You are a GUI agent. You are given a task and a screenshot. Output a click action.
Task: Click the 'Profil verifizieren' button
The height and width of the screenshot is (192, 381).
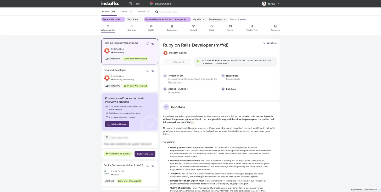click(x=145, y=154)
